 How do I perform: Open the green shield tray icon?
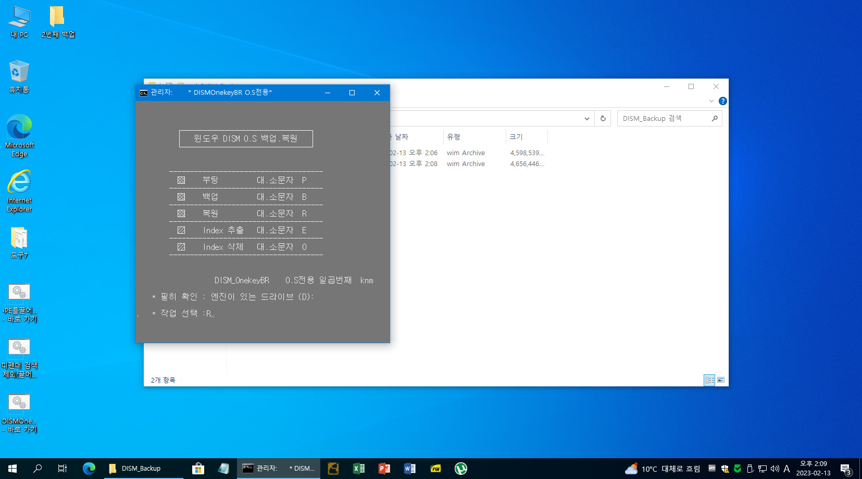(738, 469)
